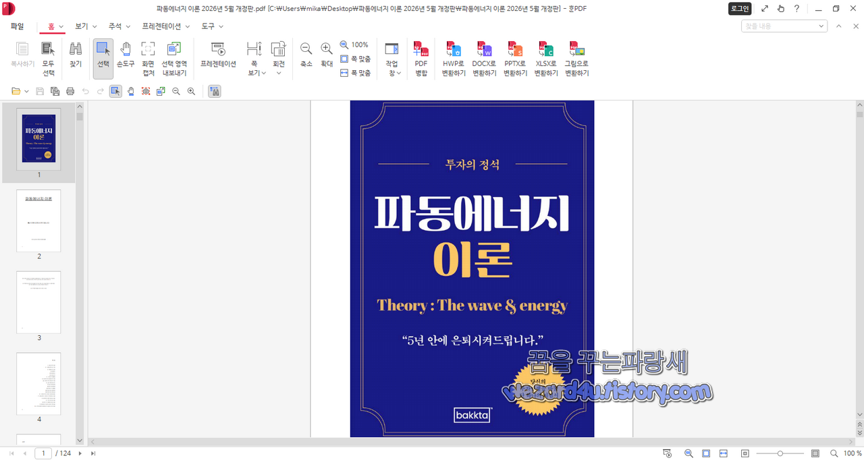Screen dimensions: 864x460
Task: Expand the arrow beside the open folder icon
Action: [26, 91]
